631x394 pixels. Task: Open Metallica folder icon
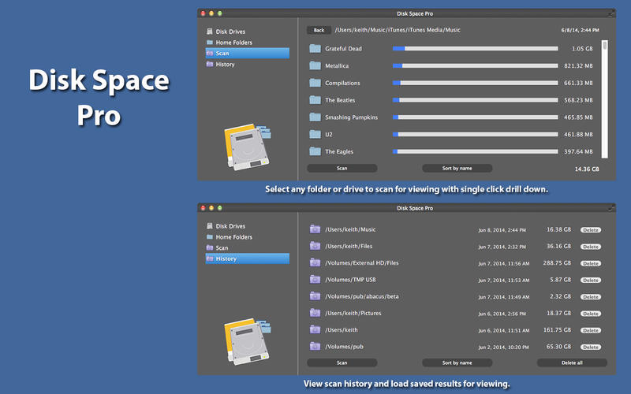pos(315,65)
